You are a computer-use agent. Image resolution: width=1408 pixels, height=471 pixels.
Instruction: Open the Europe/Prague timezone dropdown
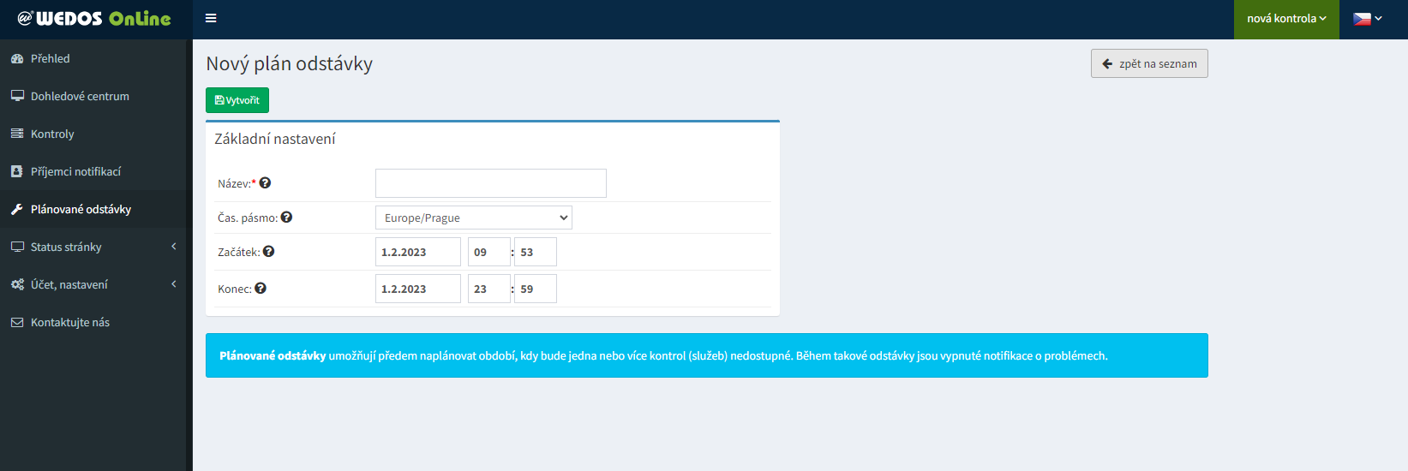pos(474,218)
